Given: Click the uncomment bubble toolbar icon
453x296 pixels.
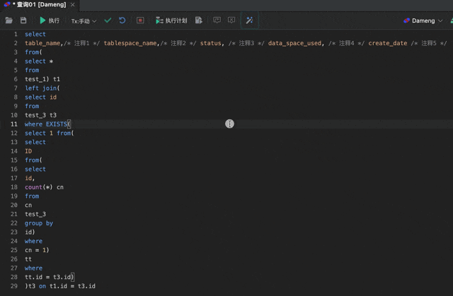Looking at the screenshot, I should tap(231, 20).
